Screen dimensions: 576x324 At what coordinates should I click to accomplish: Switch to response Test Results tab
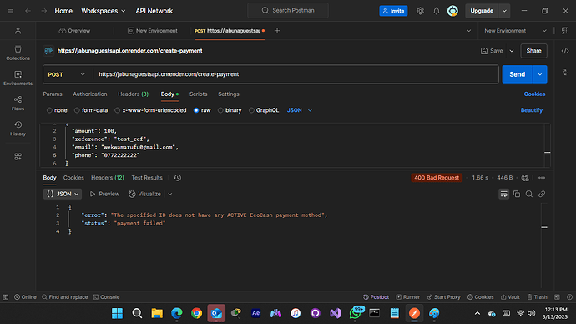[147, 178]
